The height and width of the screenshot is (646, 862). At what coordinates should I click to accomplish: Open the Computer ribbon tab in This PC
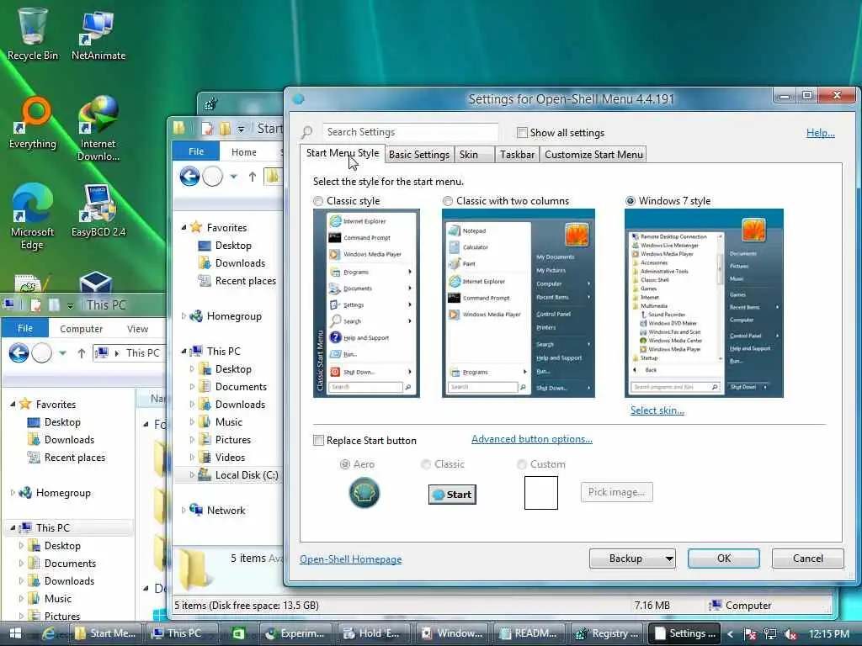point(81,329)
